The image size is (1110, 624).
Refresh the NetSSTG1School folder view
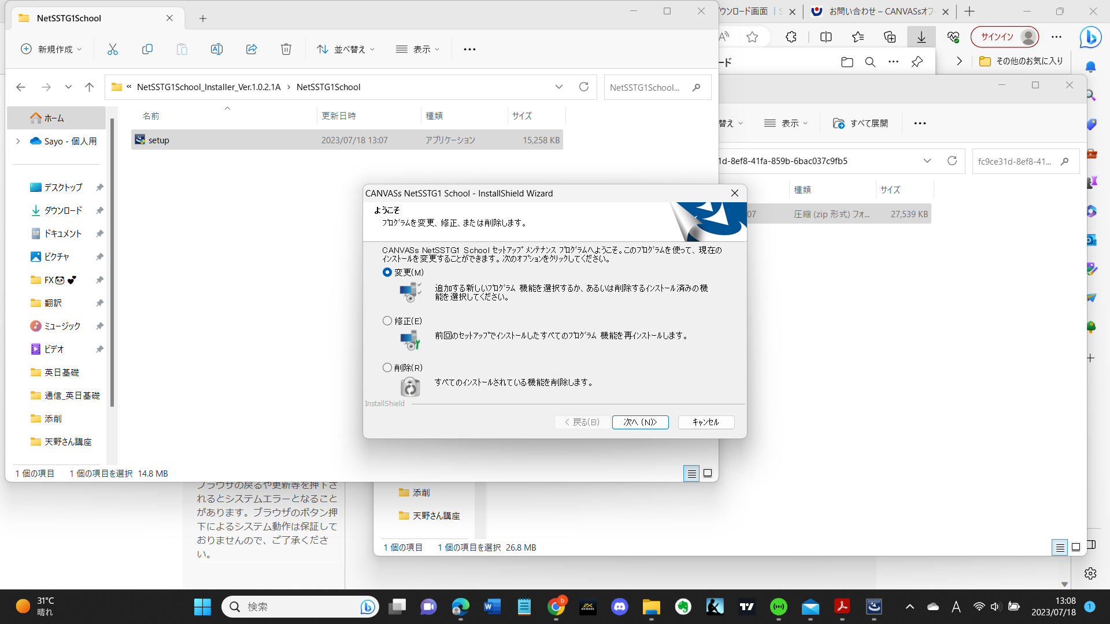pos(584,87)
